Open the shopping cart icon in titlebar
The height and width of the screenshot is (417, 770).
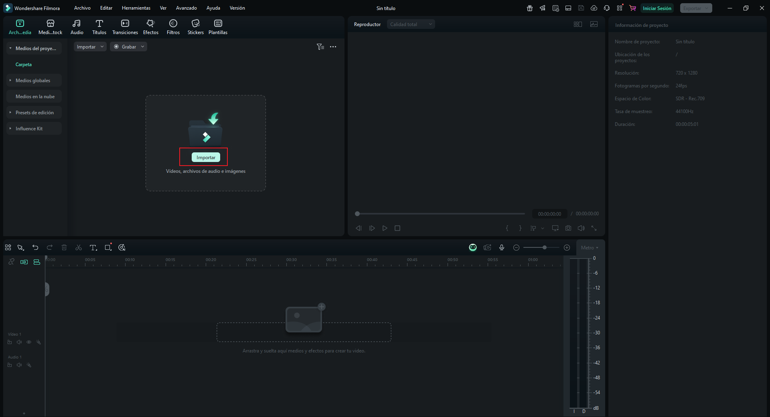[632, 8]
